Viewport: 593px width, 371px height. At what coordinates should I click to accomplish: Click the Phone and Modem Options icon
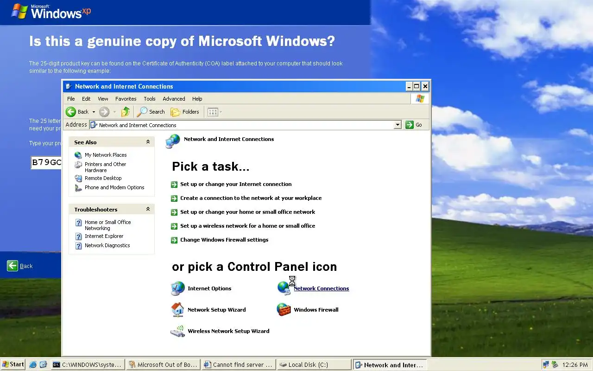pyautogui.click(x=78, y=187)
